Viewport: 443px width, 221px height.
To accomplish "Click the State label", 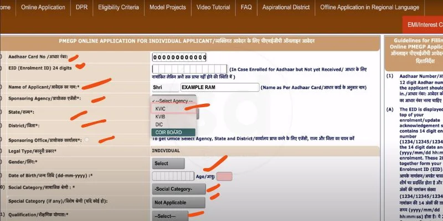I will click(x=22, y=112).
